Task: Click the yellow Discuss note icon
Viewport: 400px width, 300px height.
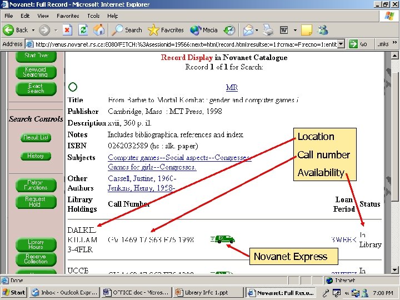Action: point(306,30)
